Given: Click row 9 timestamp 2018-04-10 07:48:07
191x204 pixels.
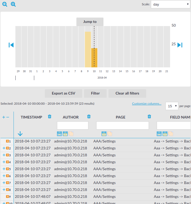Looking at the screenshot, I should (x=33, y=197).
